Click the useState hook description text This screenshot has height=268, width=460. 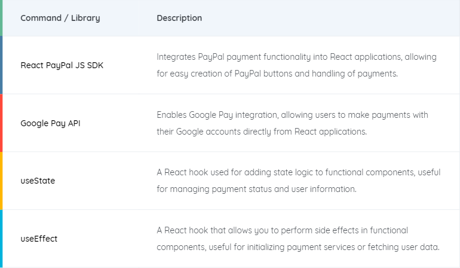point(299,181)
